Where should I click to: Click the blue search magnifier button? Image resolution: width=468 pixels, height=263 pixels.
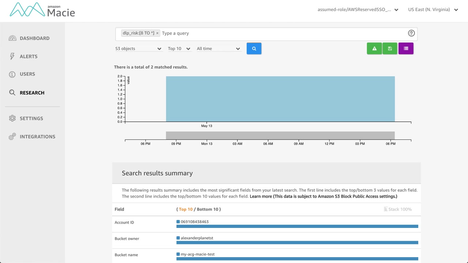(x=254, y=49)
